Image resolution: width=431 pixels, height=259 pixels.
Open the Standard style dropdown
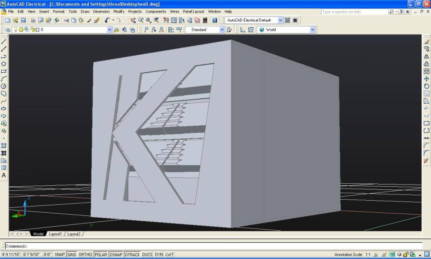click(x=222, y=30)
